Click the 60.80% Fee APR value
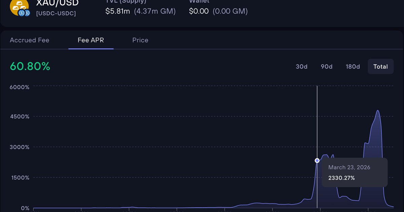The image size is (404, 212). tap(30, 67)
